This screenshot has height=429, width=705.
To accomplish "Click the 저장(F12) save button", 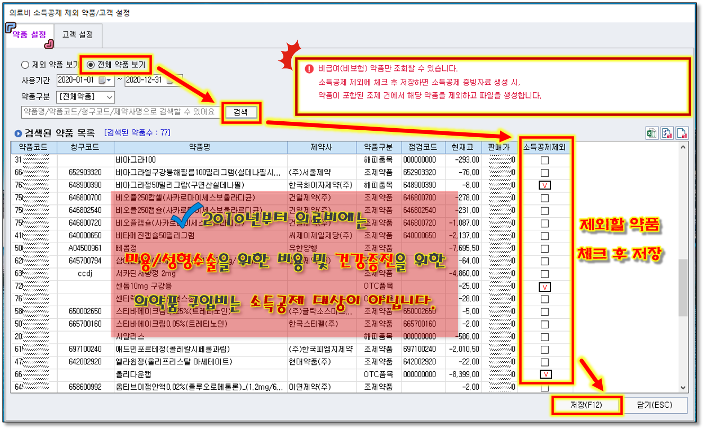I will click(586, 405).
